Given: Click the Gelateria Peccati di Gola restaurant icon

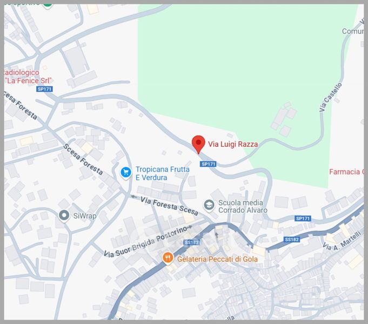Looking at the screenshot, I should (168, 258).
